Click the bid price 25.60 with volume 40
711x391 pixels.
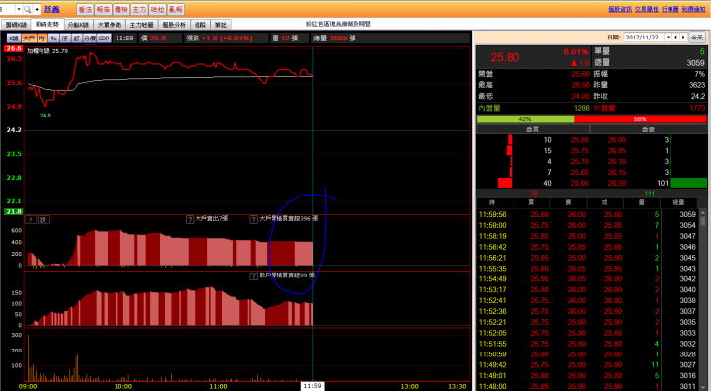point(579,184)
